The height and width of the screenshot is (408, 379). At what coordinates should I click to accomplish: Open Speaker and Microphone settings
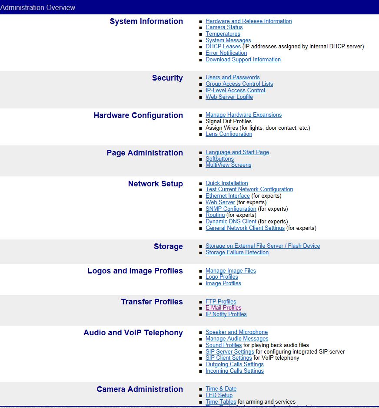(x=236, y=332)
